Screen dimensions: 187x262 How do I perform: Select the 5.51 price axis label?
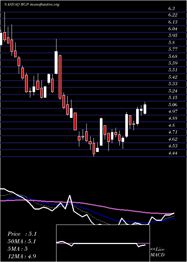tap(173, 70)
